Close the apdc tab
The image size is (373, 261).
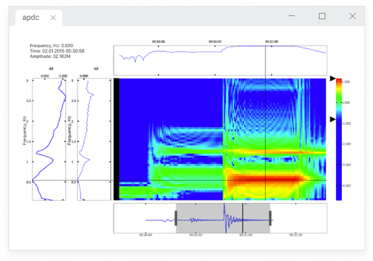tap(53, 18)
